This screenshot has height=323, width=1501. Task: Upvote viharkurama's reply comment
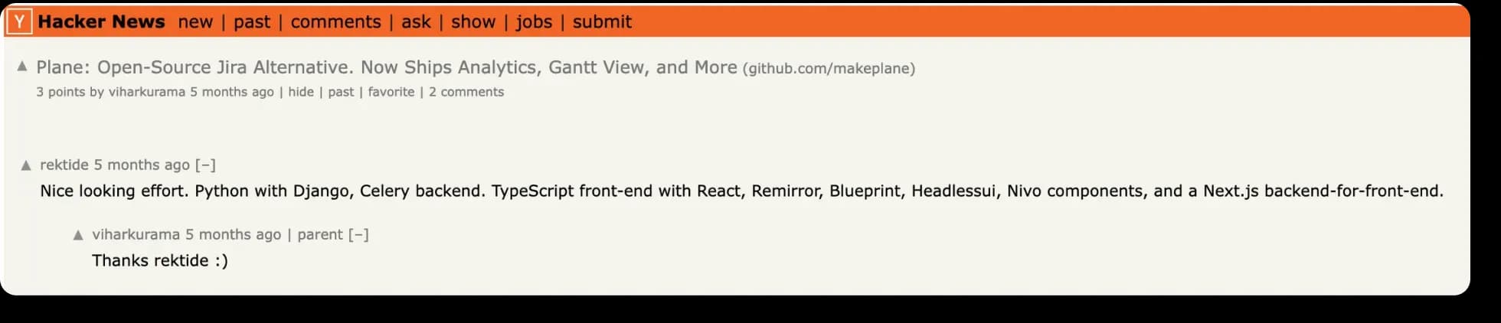tap(78, 235)
